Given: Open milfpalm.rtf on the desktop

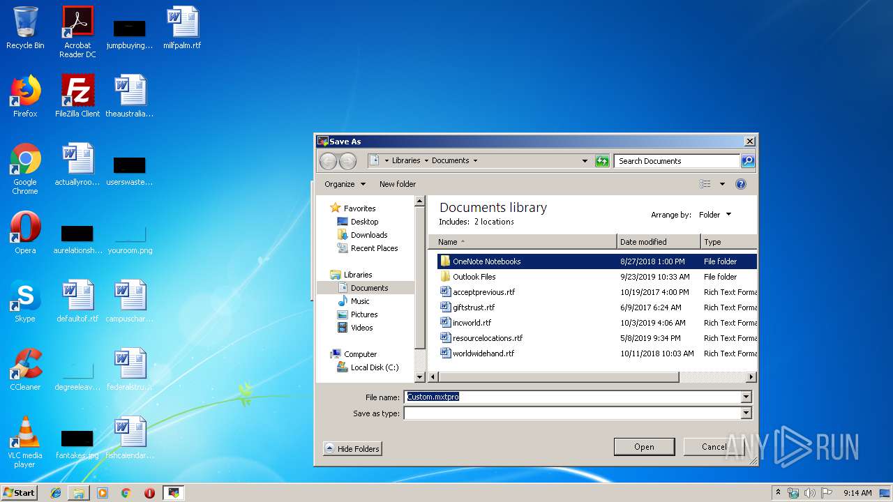Looking at the screenshot, I should pos(182,29).
